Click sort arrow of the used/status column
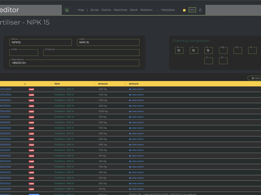Screen dimensions: 261x195 point(51,84)
